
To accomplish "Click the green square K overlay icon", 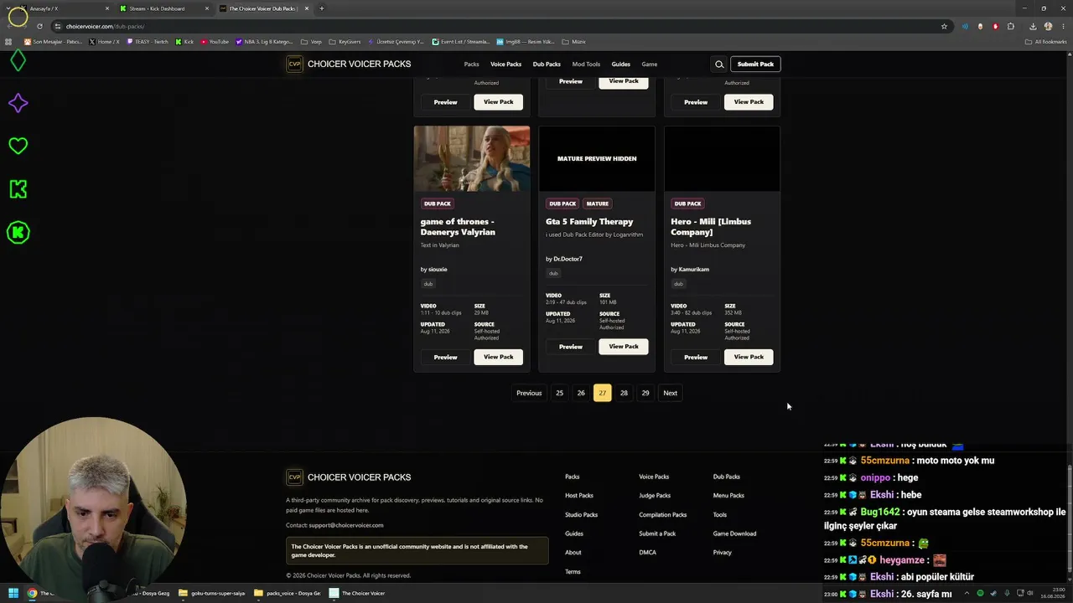I will [18, 189].
